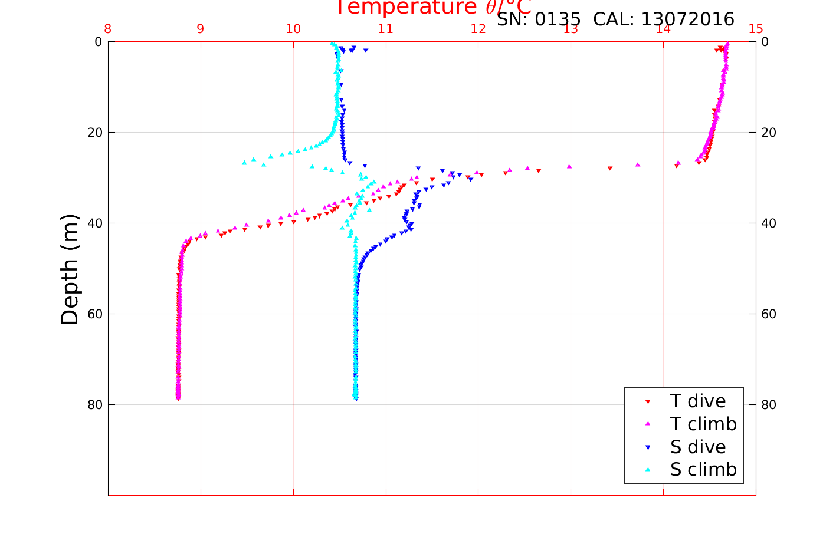The width and height of the screenshot is (836, 557).
Task: Click the magenta T climb legend marker
Action: [x=647, y=424]
